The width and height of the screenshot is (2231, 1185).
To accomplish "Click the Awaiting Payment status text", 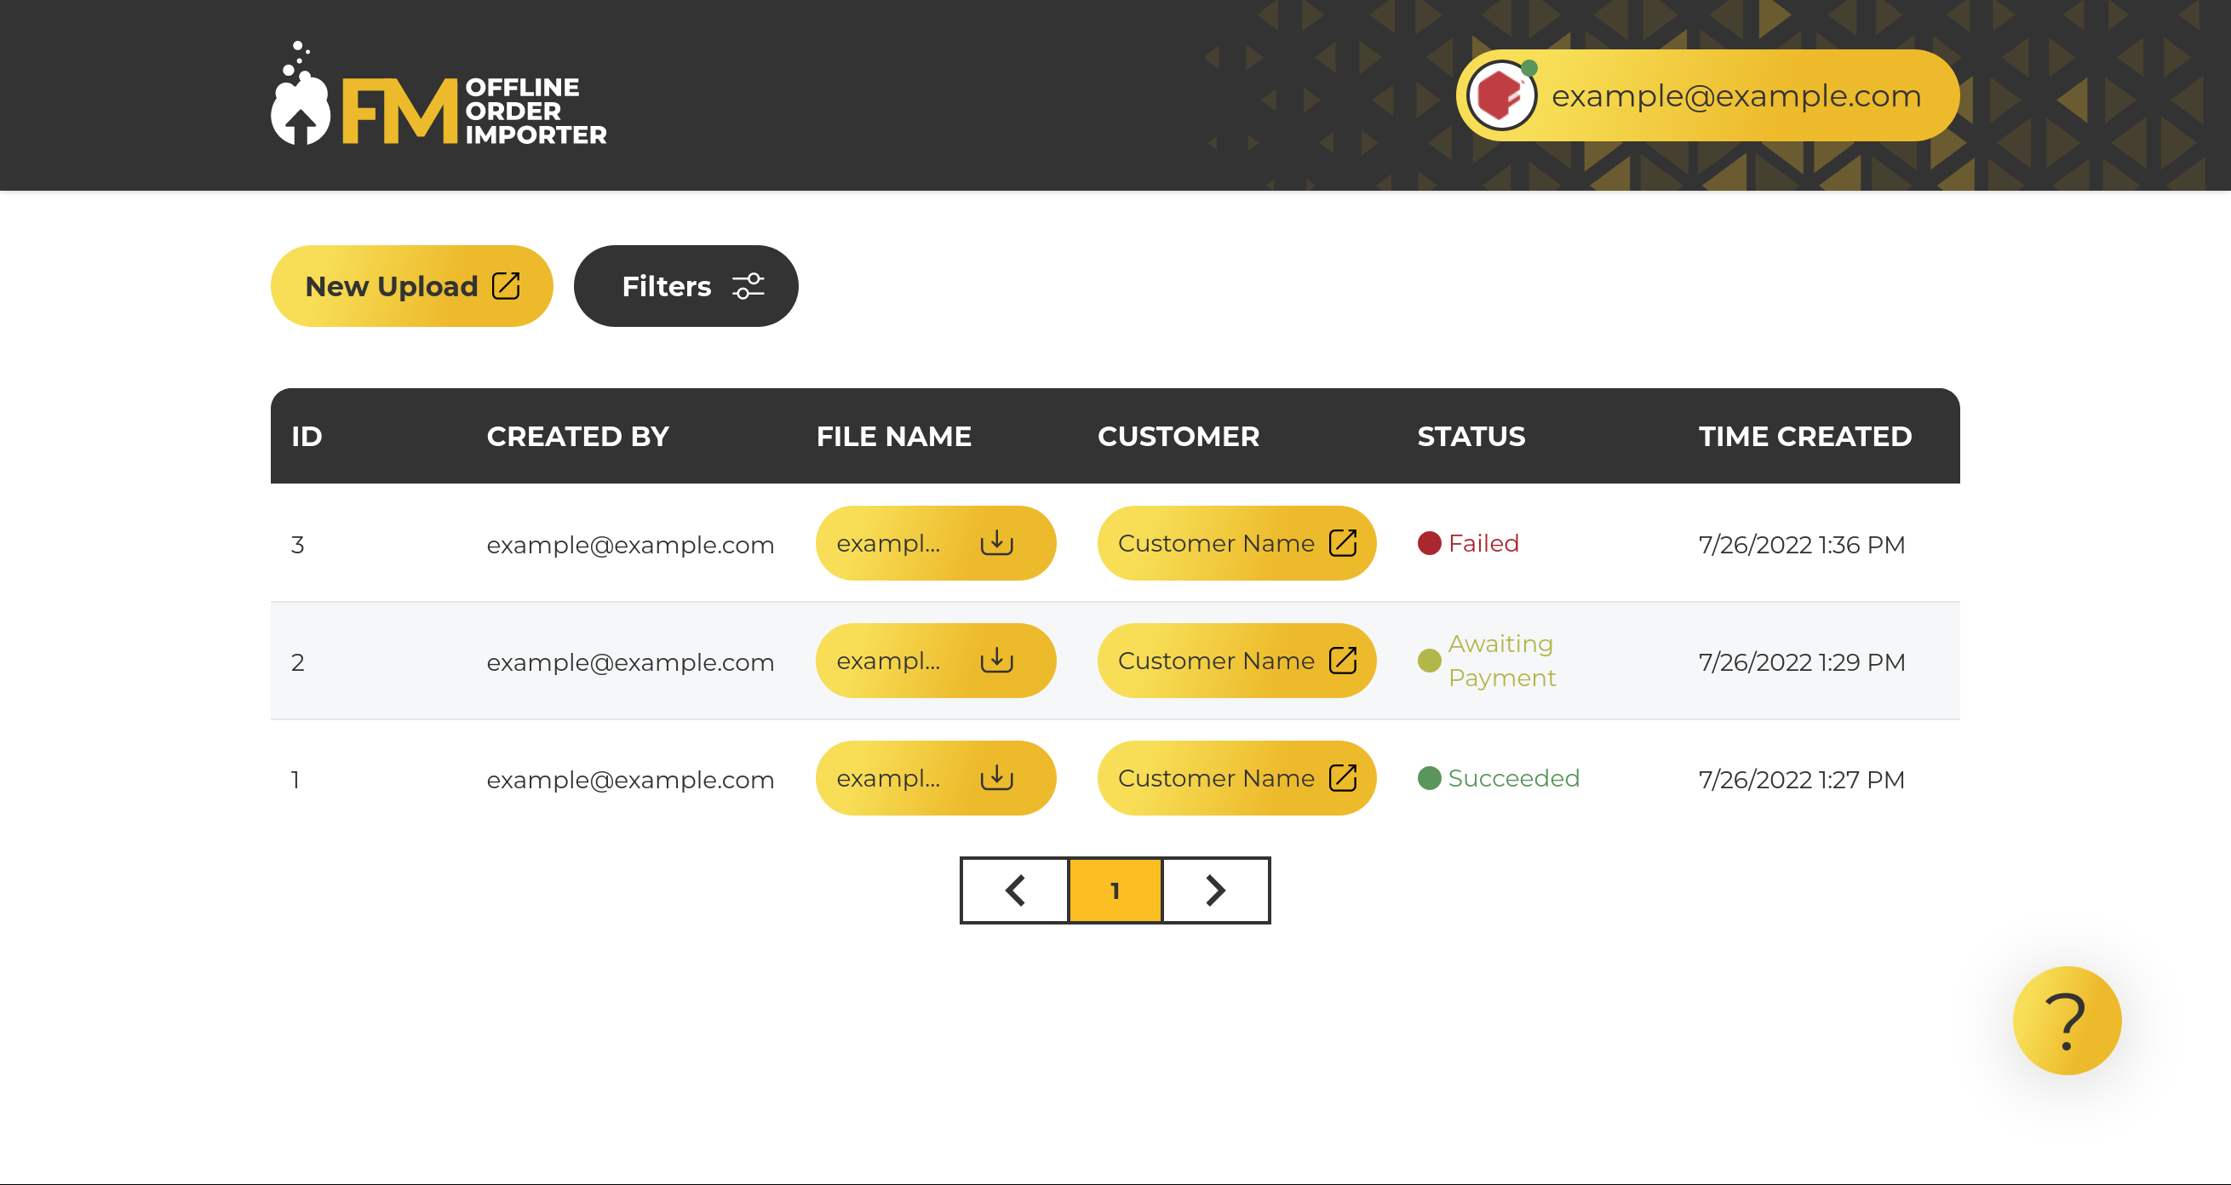I will coord(1502,661).
